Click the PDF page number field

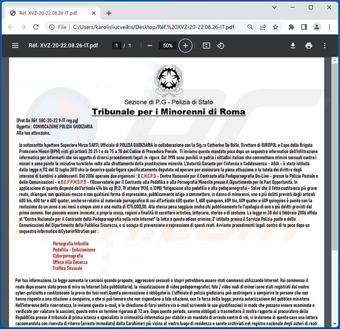click(117, 46)
